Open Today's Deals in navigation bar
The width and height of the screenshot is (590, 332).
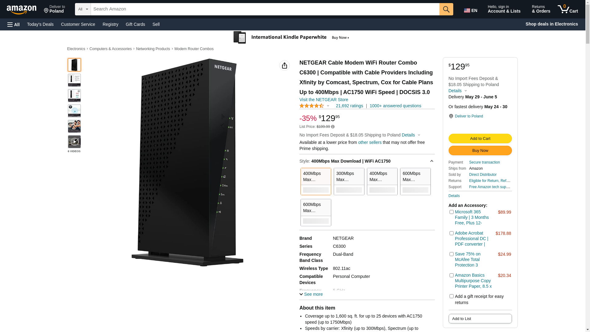tap(40, 24)
